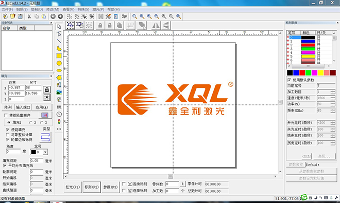Click the Save floppy disk icon

tap(20, 16)
